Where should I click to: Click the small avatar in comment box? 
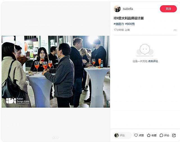click(116, 135)
